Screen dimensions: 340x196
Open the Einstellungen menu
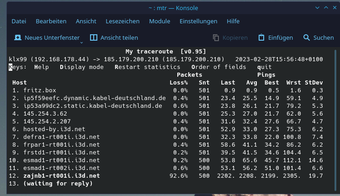(198, 21)
